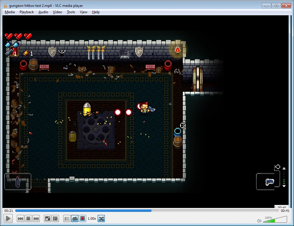Click the 1.00x playback speed label

(92, 218)
